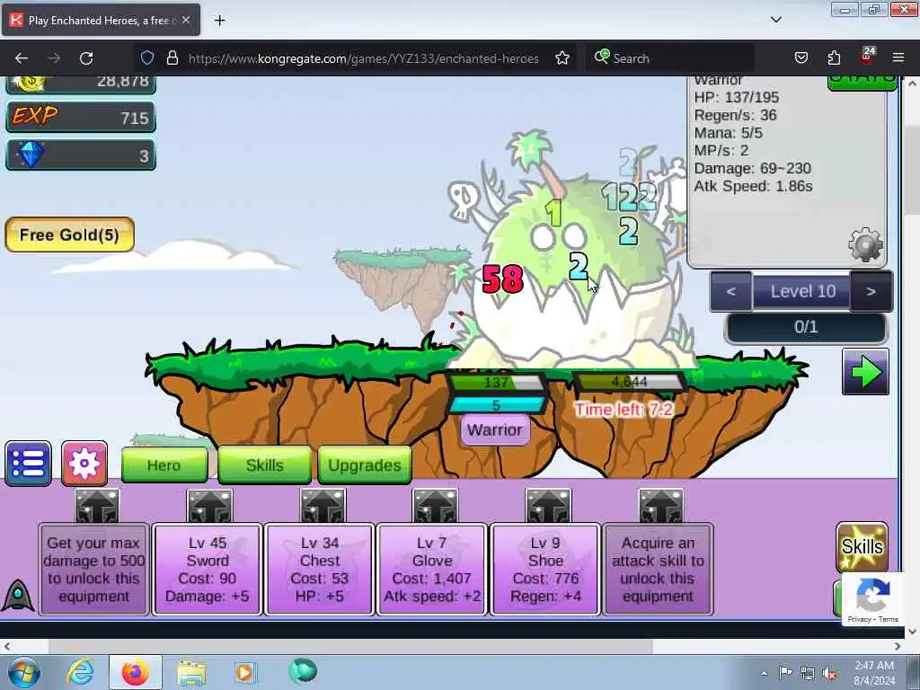Click the upgrade arrow above Sword card
This screenshot has width=920, height=690.
click(209, 506)
